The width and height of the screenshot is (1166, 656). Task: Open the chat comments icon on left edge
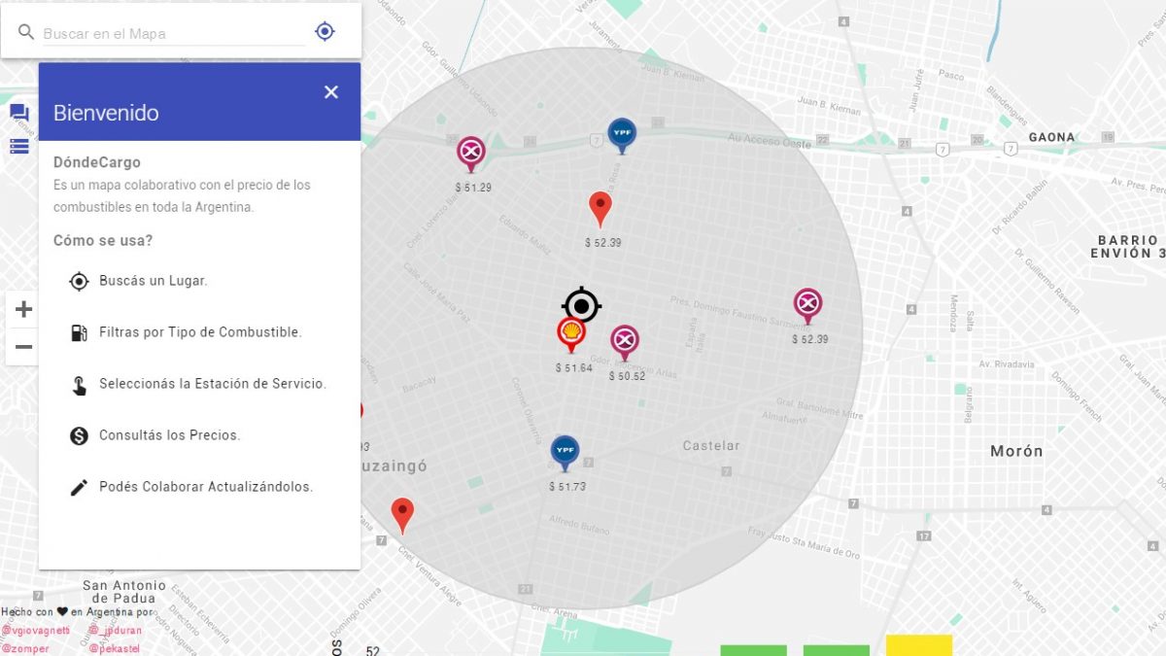(x=19, y=114)
